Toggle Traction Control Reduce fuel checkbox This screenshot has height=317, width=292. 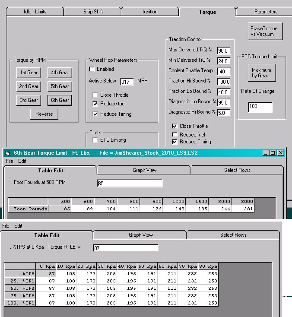coord(175,135)
